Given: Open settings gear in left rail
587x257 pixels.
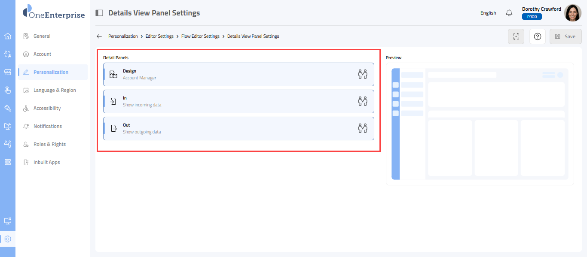Looking at the screenshot, I should [x=7, y=239].
